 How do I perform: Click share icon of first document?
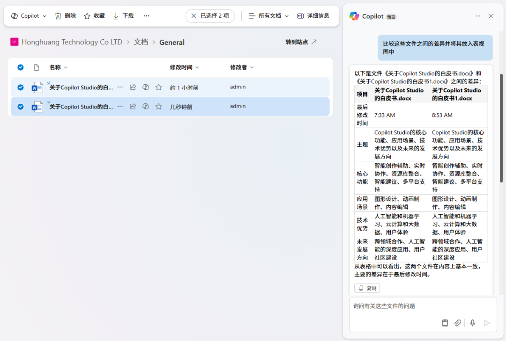tap(133, 87)
